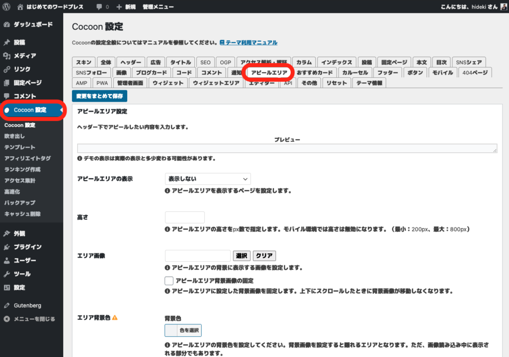Open the 吹き出し submenu item
The height and width of the screenshot is (357, 509).
pyautogui.click(x=14, y=136)
